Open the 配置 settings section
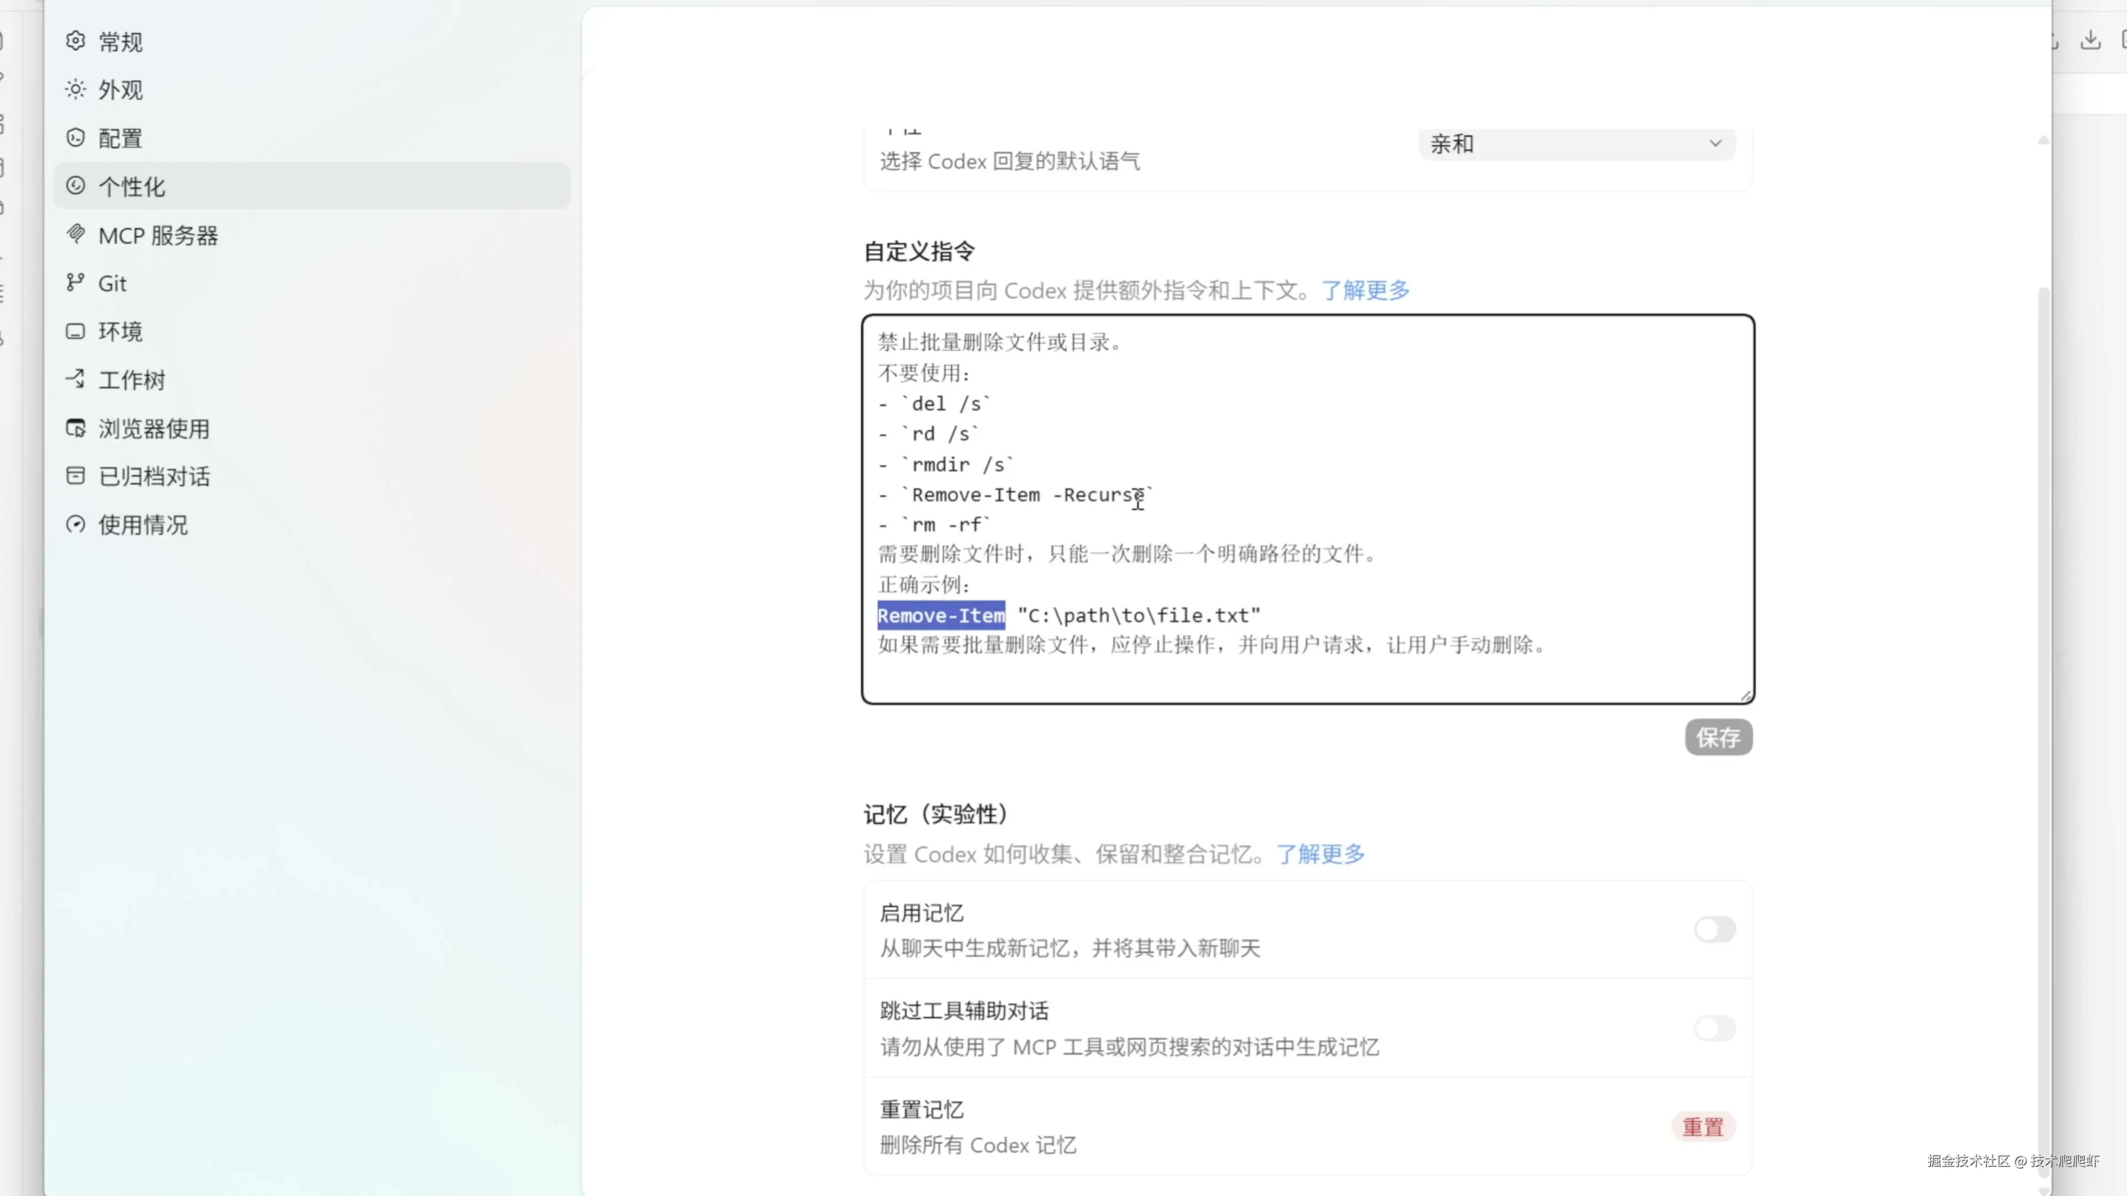Image resolution: width=2127 pixels, height=1196 pixels. click(121, 138)
